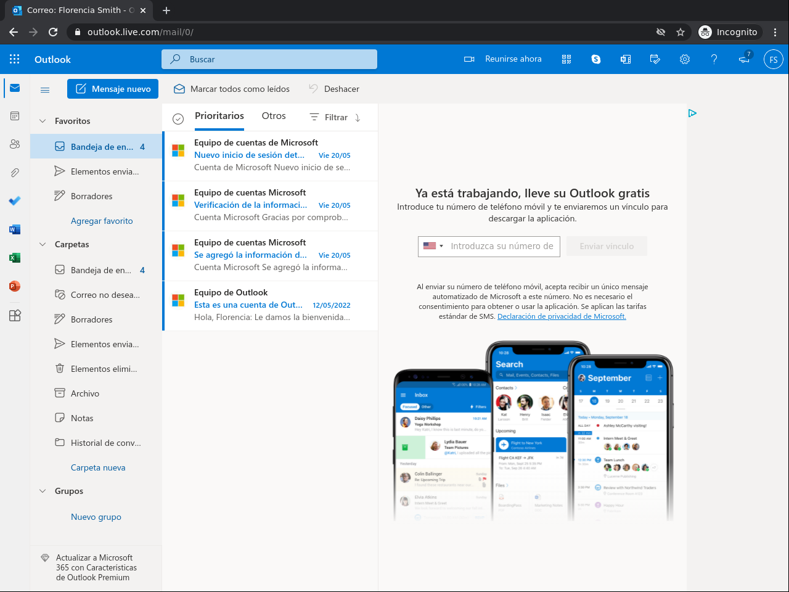Open Elementos enviados under Carpetas
The image size is (789, 592).
pyautogui.click(x=96, y=344)
